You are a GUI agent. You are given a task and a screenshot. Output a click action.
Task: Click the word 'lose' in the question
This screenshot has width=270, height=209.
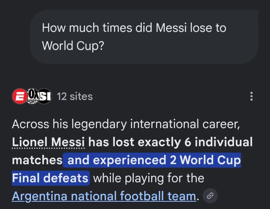click(201, 28)
